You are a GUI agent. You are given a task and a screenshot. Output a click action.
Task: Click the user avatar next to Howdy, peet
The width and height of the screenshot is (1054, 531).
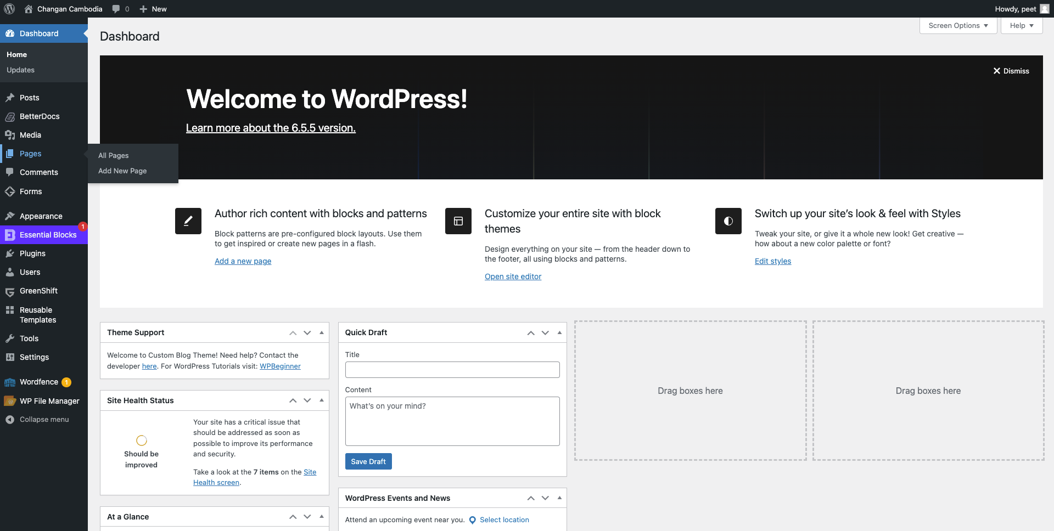click(1045, 9)
